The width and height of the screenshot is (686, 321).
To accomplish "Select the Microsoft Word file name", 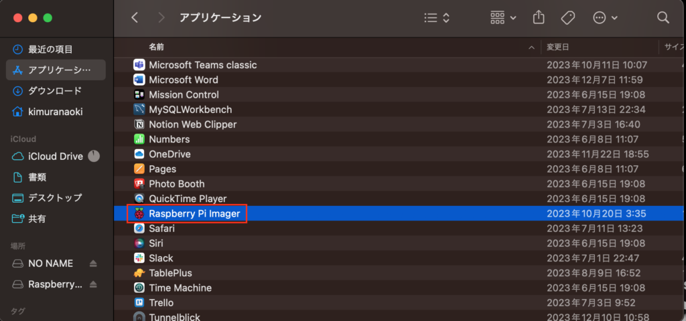I will pos(184,80).
